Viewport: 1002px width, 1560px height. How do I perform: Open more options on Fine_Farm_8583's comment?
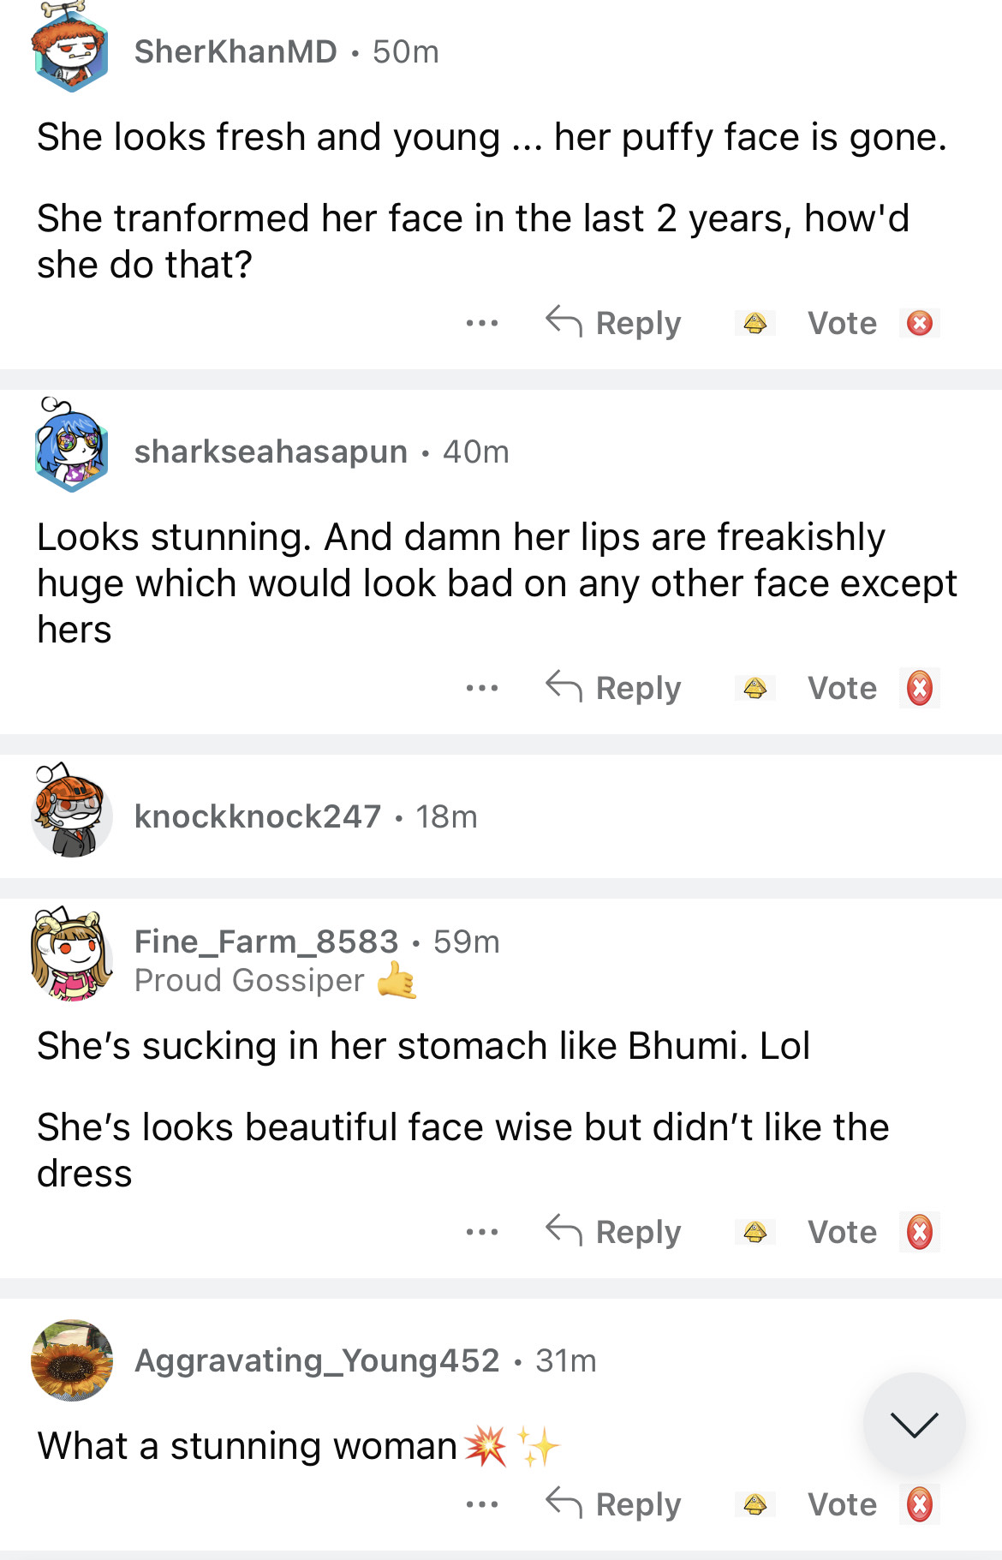[482, 1233]
